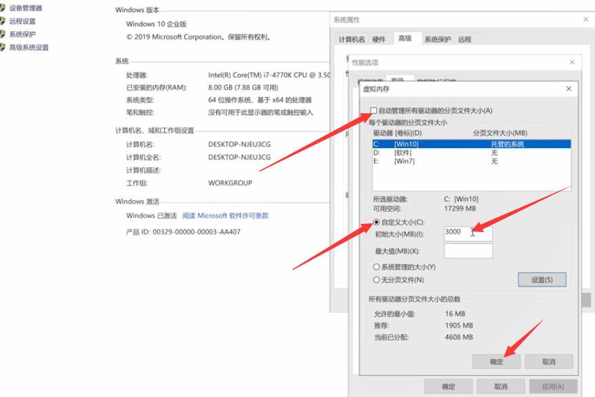Select the D: [软件] drive row
This screenshot has width=595, height=397.
pos(472,153)
